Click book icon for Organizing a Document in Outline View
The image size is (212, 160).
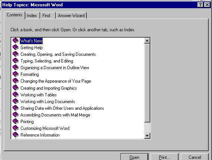[x=16, y=67]
